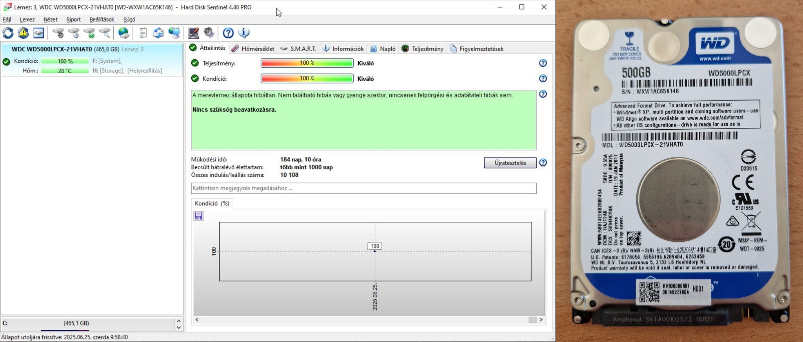This screenshot has width=803, height=342.
Task: Open configuration via computer-with-screwdriver icon
Action: [193, 33]
